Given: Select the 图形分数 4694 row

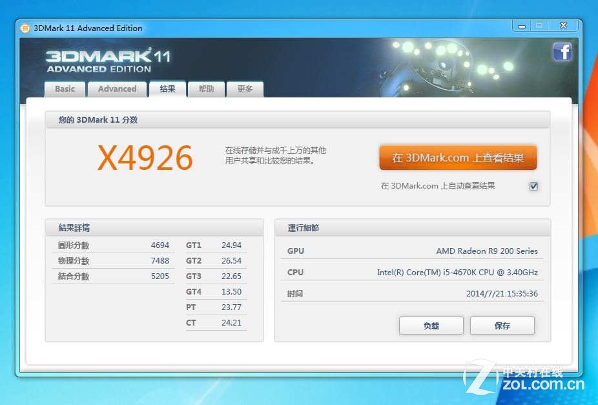Looking at the screenshot, I should click(x=113, y=245).
